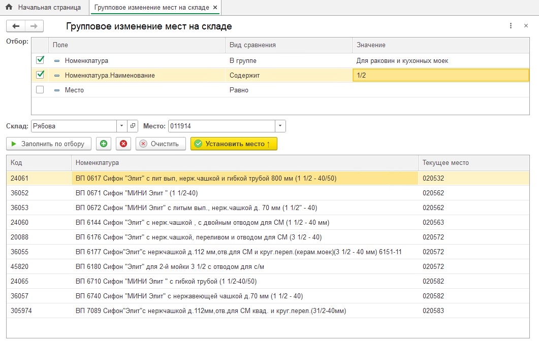The image size is (539, 344).
Task: Click the green plus add row icon
Action: pyautogui.click(x=104, y=144)
